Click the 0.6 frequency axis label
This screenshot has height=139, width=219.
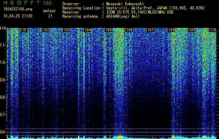3,132
